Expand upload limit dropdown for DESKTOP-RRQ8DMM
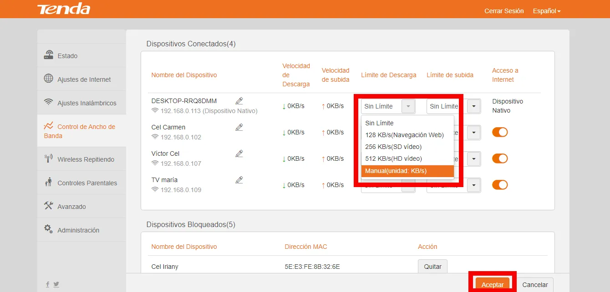Viewport: 610px width, 292px height. 473,106
